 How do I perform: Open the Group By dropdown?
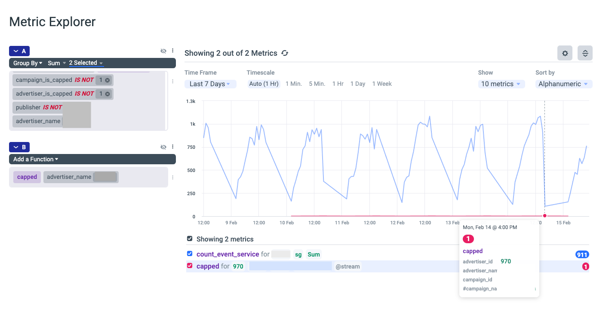(x=28, y=63)
